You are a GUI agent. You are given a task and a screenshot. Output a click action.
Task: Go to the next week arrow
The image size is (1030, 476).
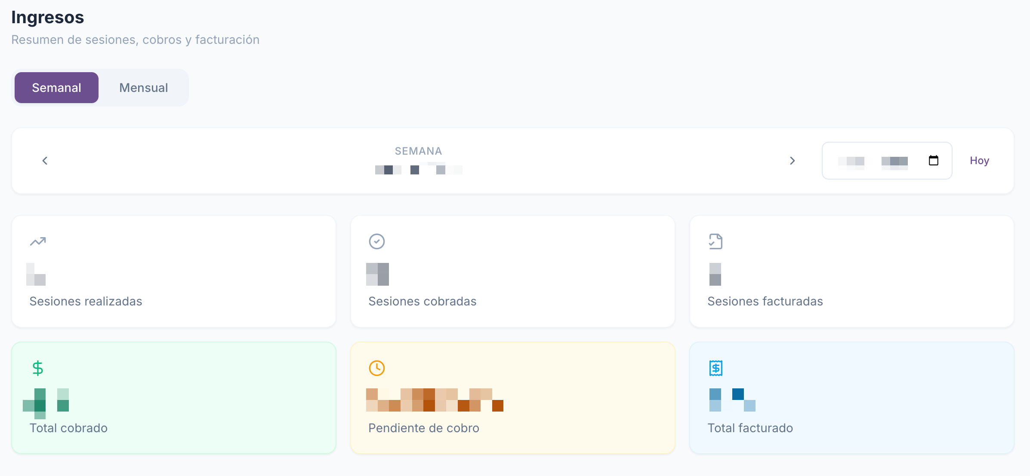792,161
